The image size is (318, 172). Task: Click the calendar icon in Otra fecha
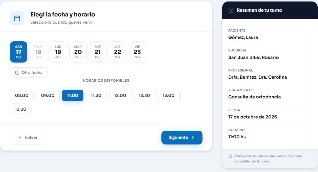pos(17,73)
